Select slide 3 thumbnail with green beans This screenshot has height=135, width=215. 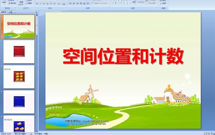point(19,77)
